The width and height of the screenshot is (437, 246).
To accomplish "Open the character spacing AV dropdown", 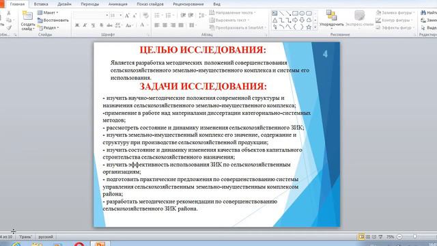I will [x=118, y=25].
